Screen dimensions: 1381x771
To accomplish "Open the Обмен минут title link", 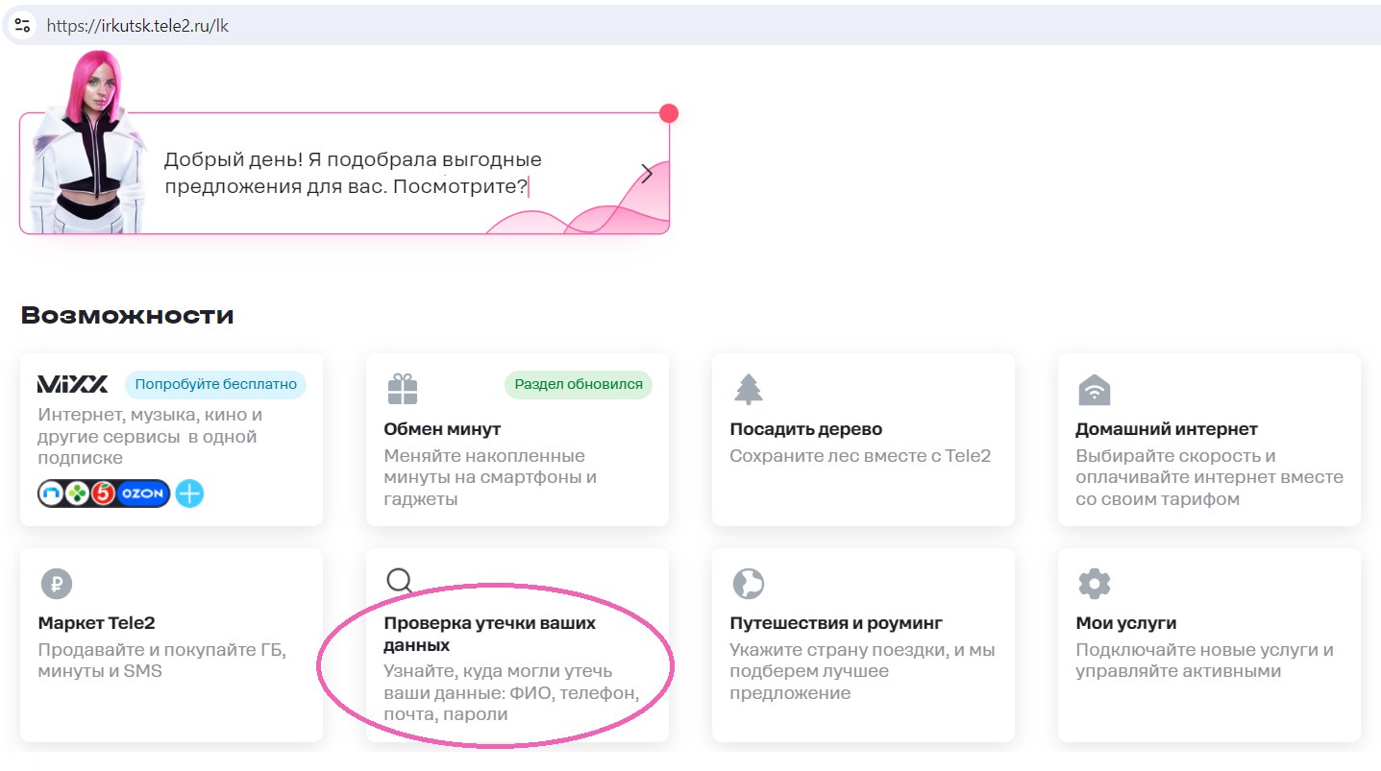I will point(442,429).
